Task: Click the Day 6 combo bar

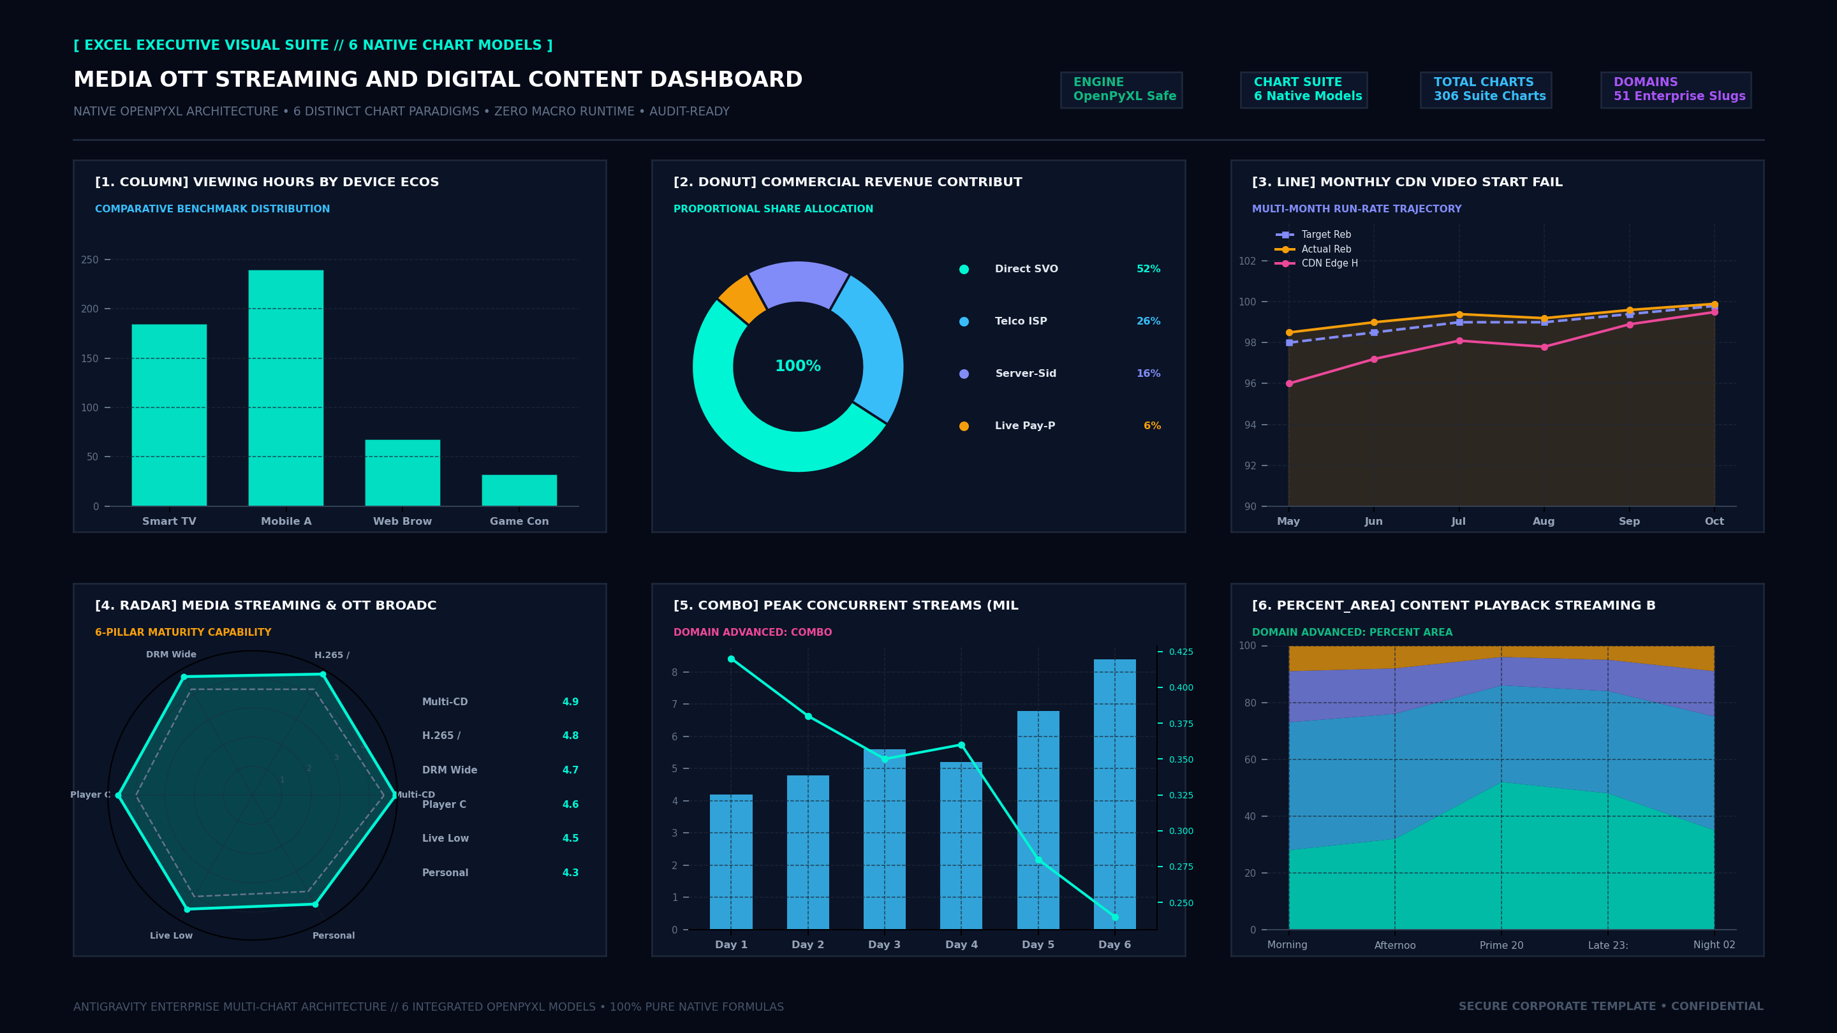Action: click(1114, 794)
